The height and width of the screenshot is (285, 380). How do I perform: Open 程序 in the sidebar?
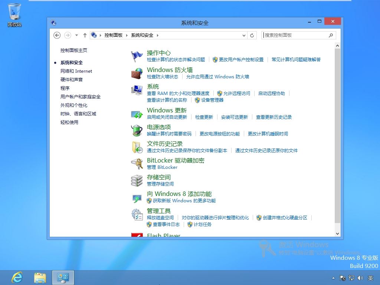tap(65, 88)
